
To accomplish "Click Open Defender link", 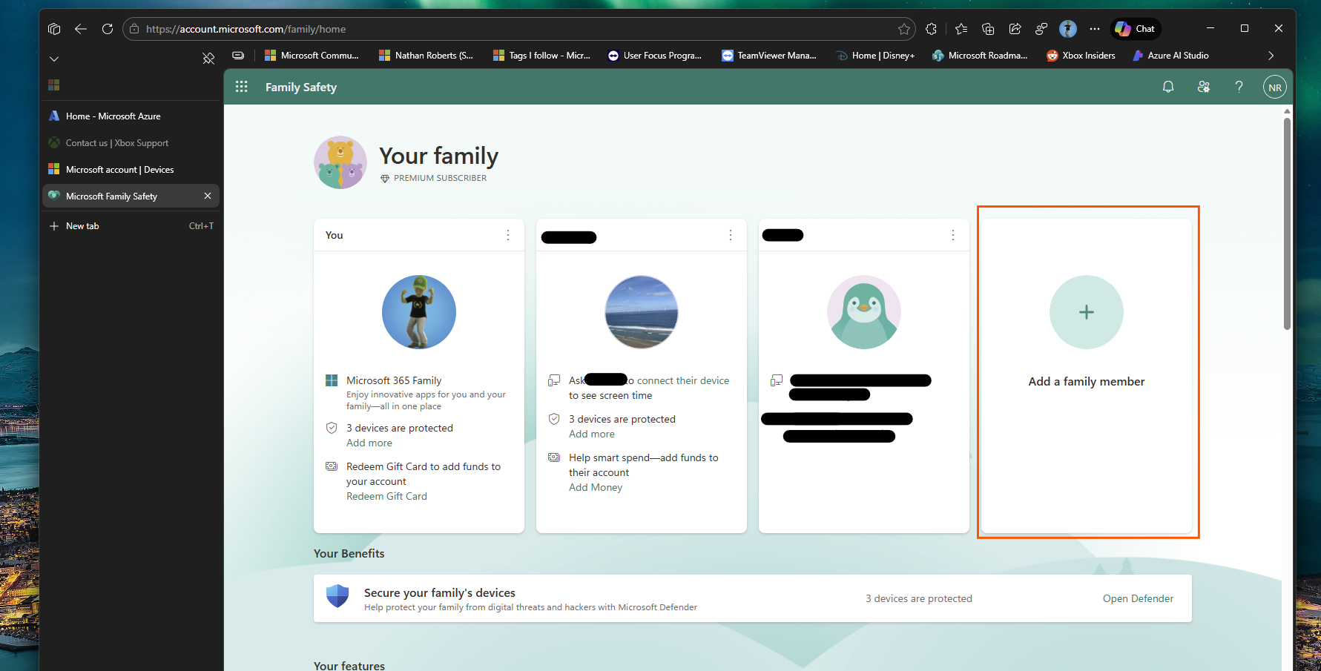I will (x=1138, y=599).
